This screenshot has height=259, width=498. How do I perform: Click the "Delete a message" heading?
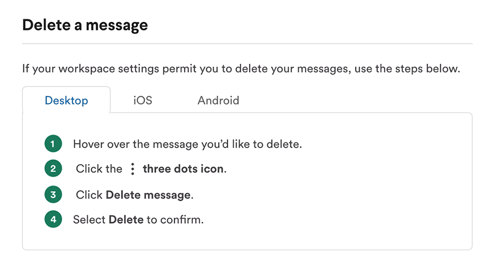85,25
